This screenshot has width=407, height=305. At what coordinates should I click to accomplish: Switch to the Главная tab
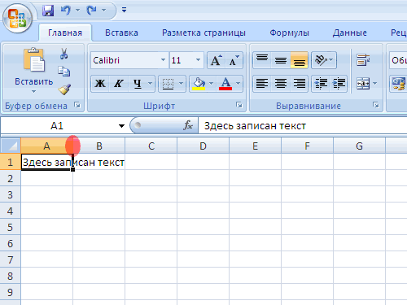pos(65,33)
